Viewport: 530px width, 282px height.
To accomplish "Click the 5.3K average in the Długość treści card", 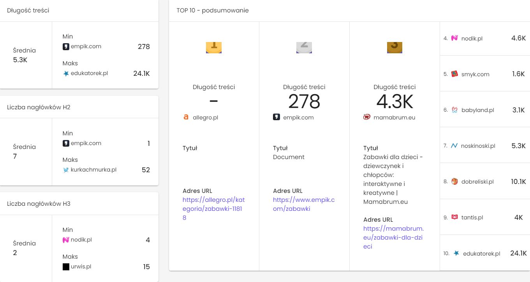I will 20,60.
